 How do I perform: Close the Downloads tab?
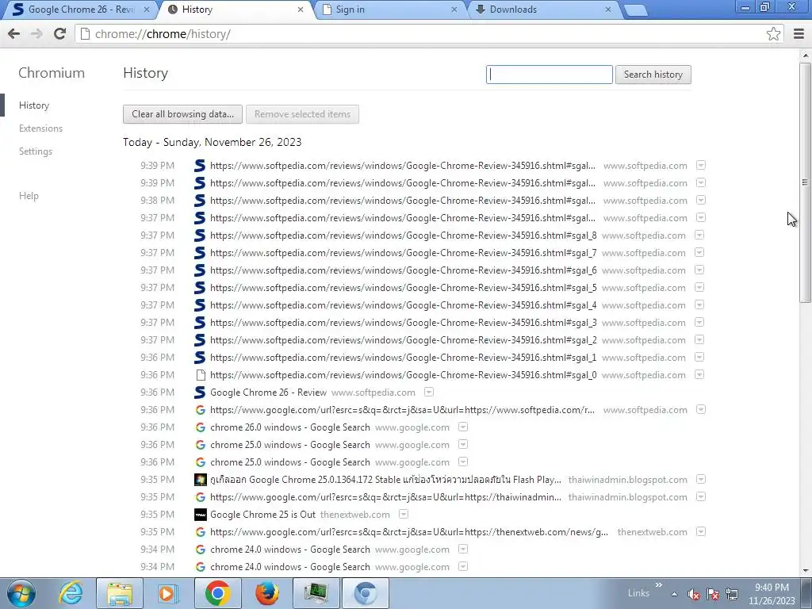[x=608, y=10]
